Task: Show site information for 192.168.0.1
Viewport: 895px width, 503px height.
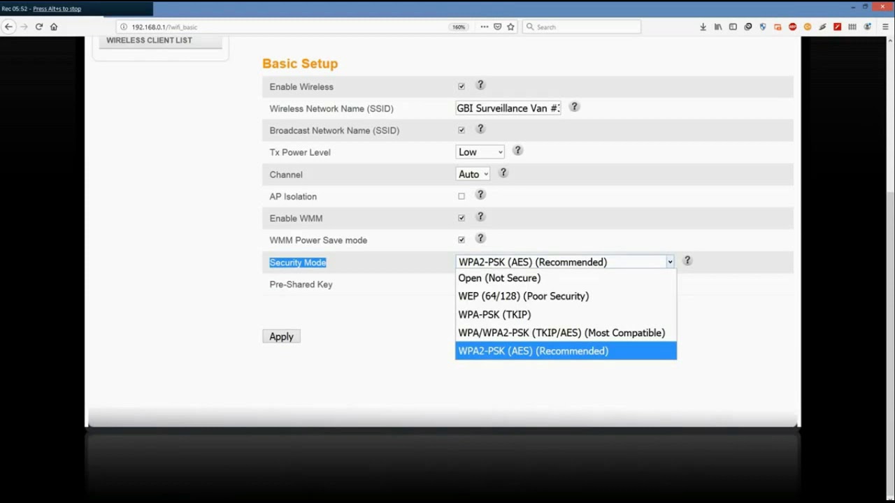Action: [x=124, y=27]
